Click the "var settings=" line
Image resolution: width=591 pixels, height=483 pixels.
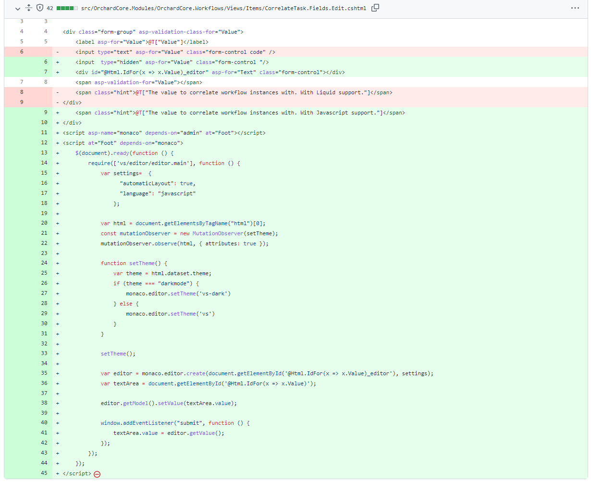[296, 173]
